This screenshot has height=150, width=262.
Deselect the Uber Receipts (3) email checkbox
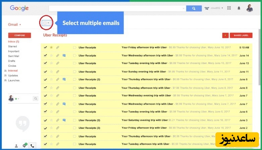(x=45, y=128)
